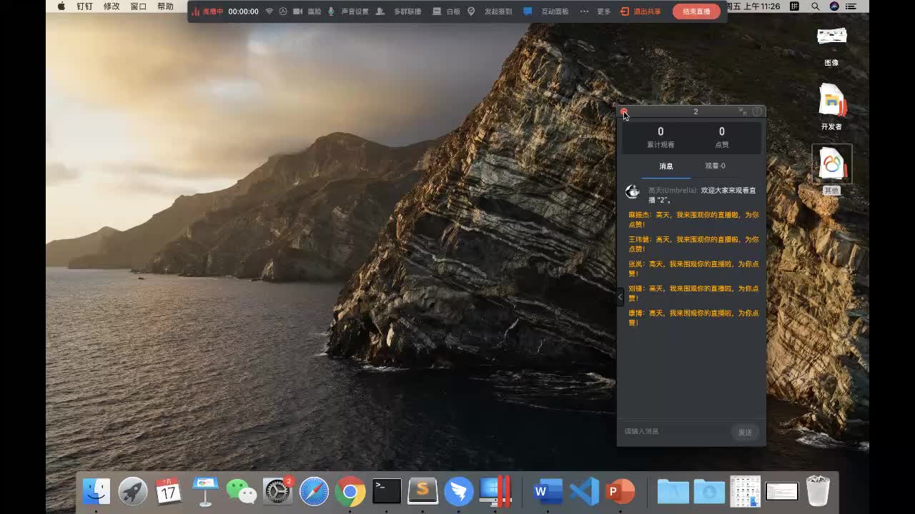
Task: Open WeChat from the Dock
Action: pos(242,491)
